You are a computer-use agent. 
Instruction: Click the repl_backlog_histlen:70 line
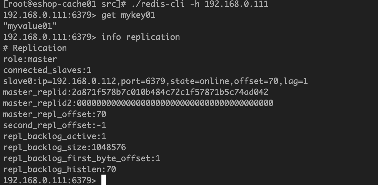coord(60,169)
